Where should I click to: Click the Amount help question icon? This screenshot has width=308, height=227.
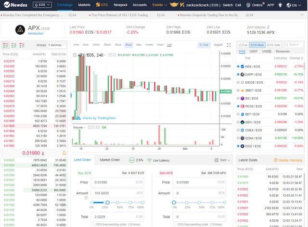pyautogui.click(x=86, y=198)
